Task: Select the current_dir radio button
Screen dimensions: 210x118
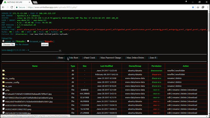Action: [3, 41]
